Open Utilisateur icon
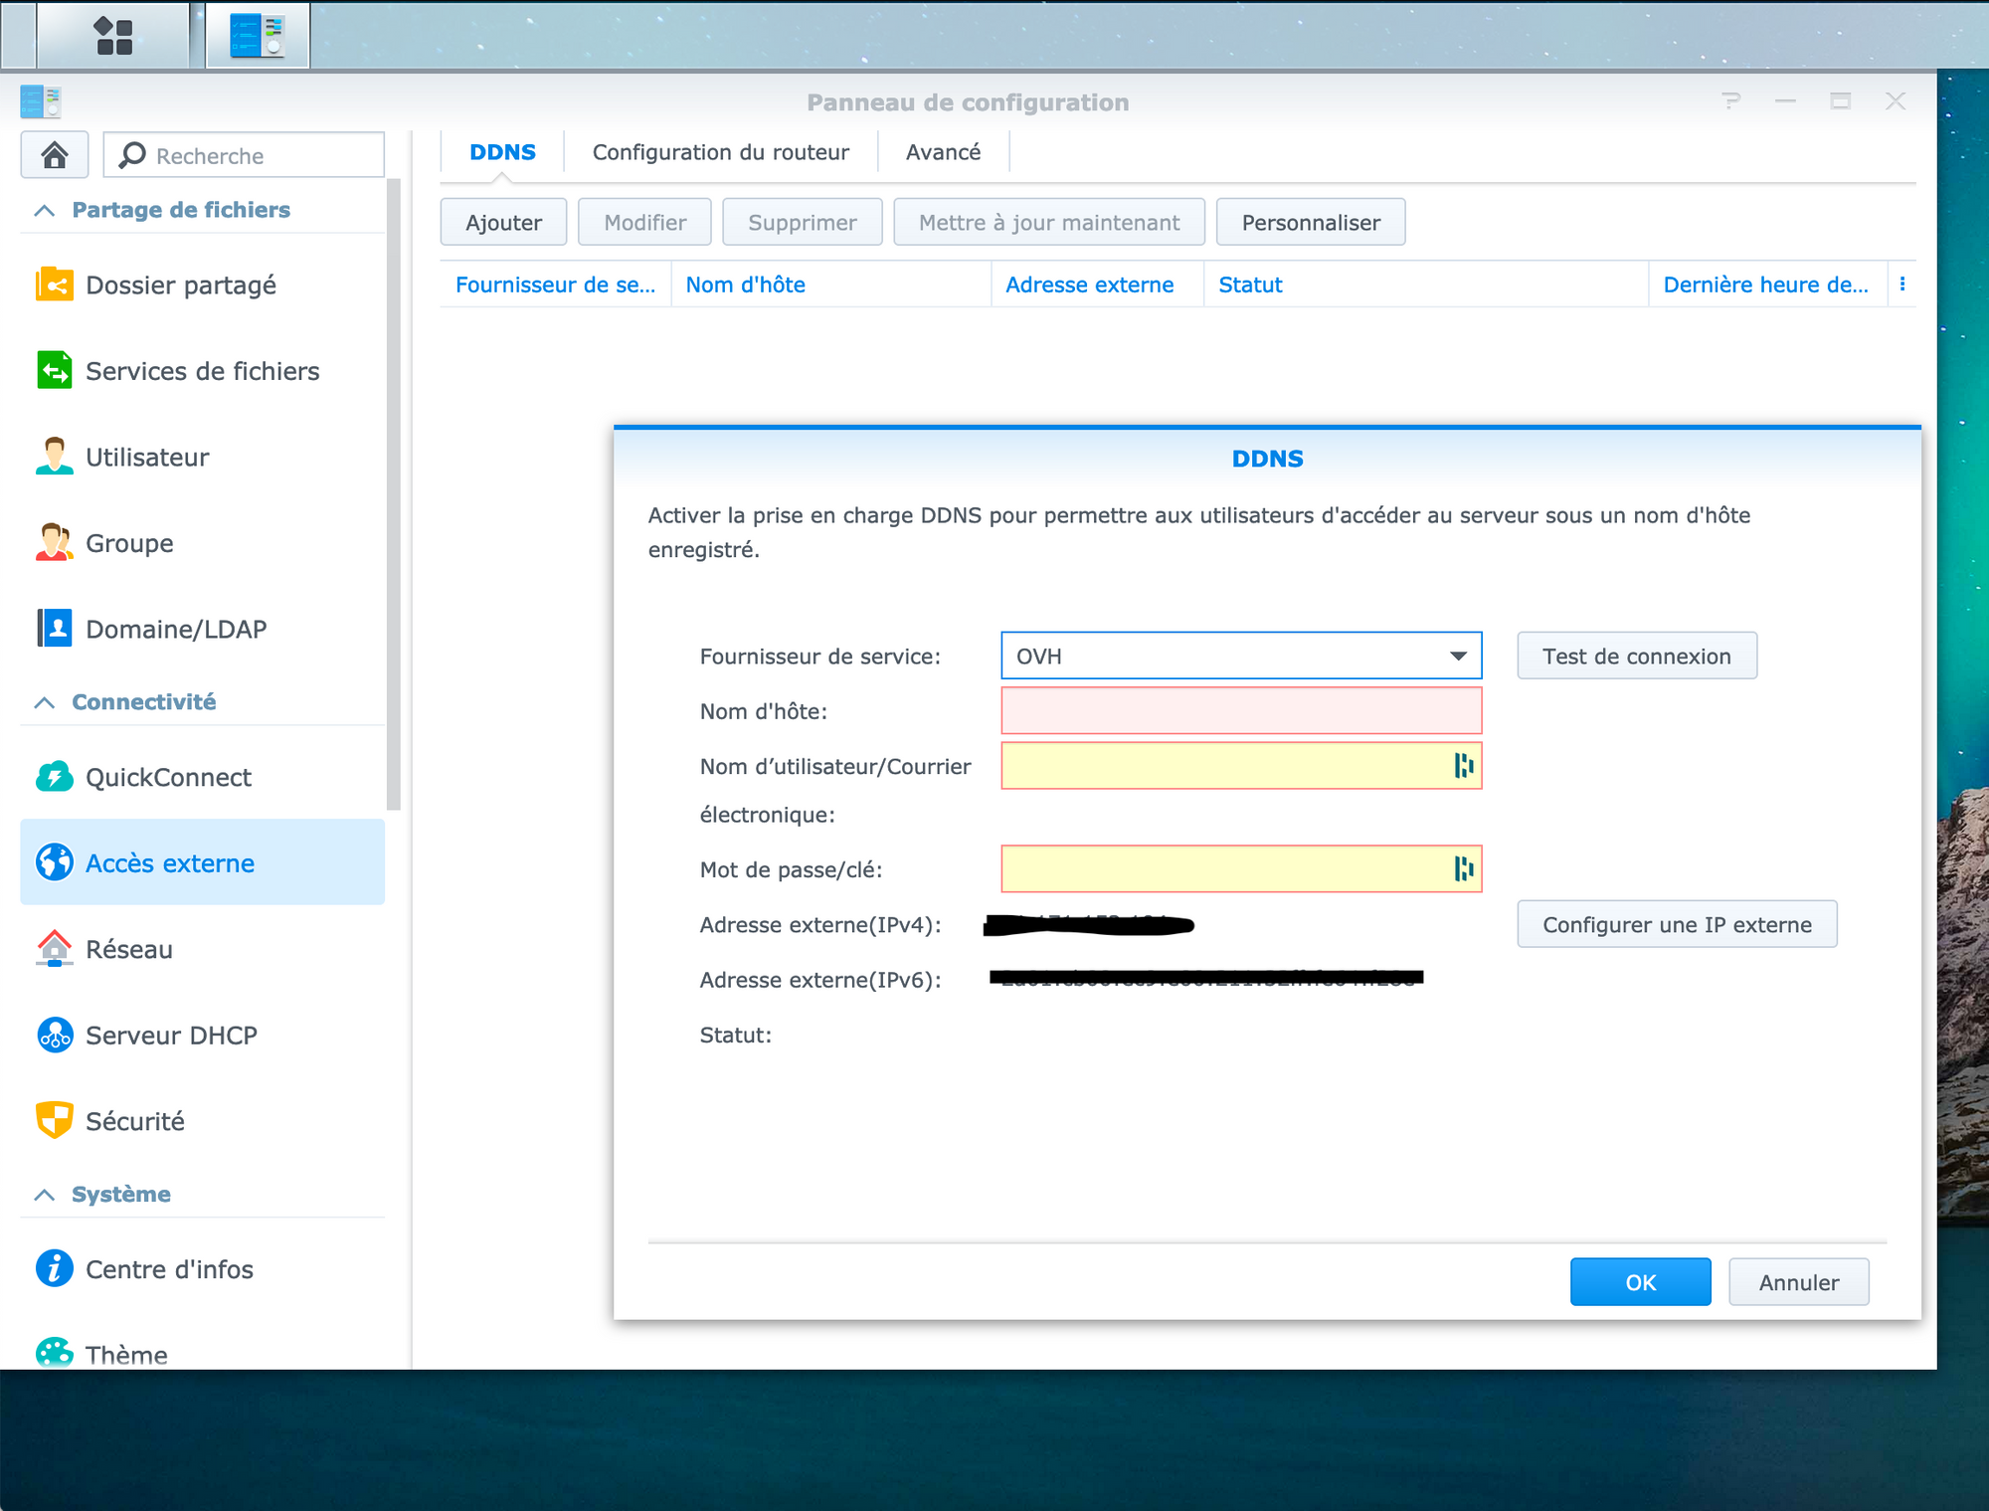Screen dimensions: 1989x1511 point(54,457)
